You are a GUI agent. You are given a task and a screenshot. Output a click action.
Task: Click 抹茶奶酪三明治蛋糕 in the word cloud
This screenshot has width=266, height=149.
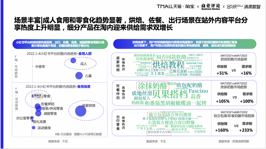tap(189, 74)
